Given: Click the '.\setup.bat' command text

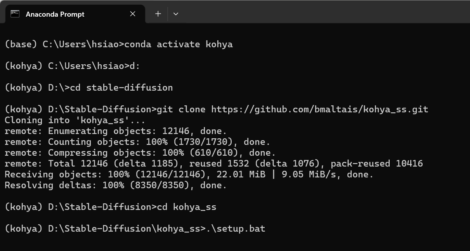Looking at the screenshot, I should click(235, 229).
